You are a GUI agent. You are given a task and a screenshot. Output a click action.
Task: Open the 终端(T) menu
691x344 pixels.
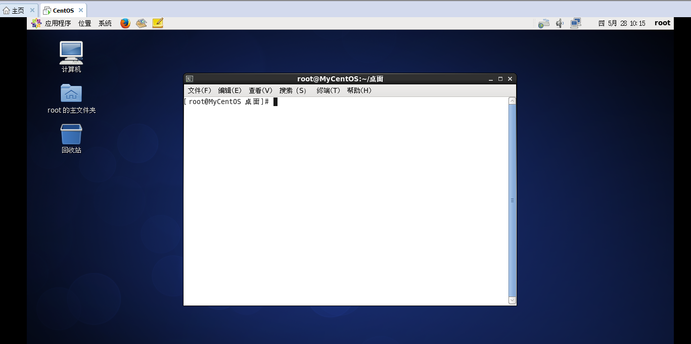[x=328, y=90]
